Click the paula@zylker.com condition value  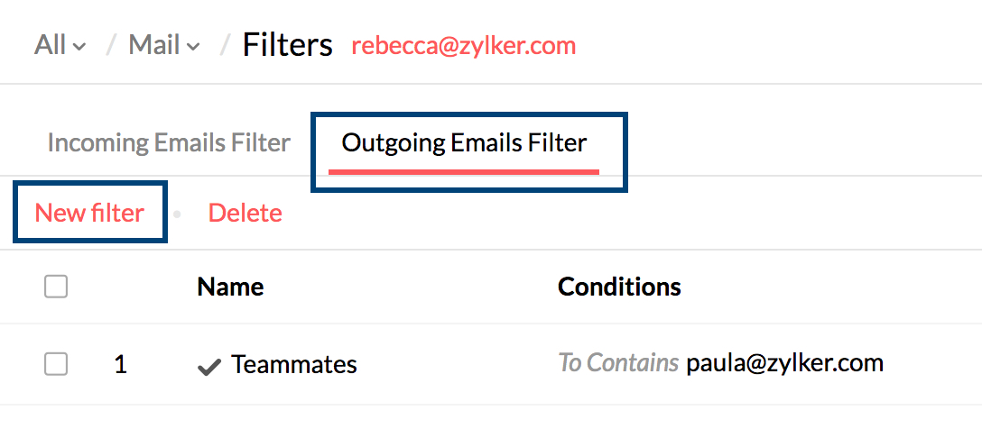coord(784,363)
